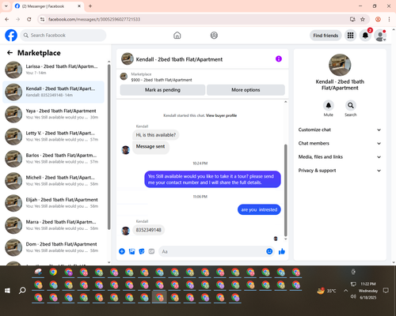Click the chat header title Kendall - 2bed 1bath
This screenshot has height=316, width=396.
pyautogui.click(x=179, y=59)
